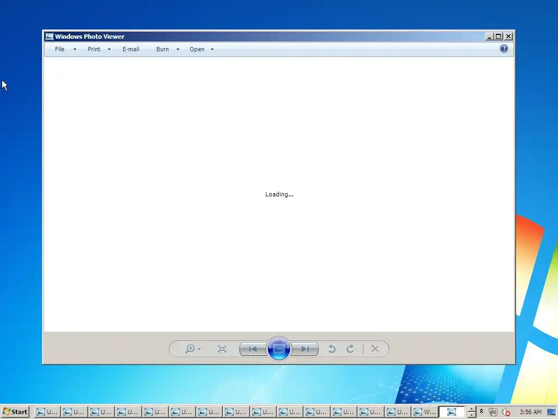Click the magnifier zoom icon

190,349
